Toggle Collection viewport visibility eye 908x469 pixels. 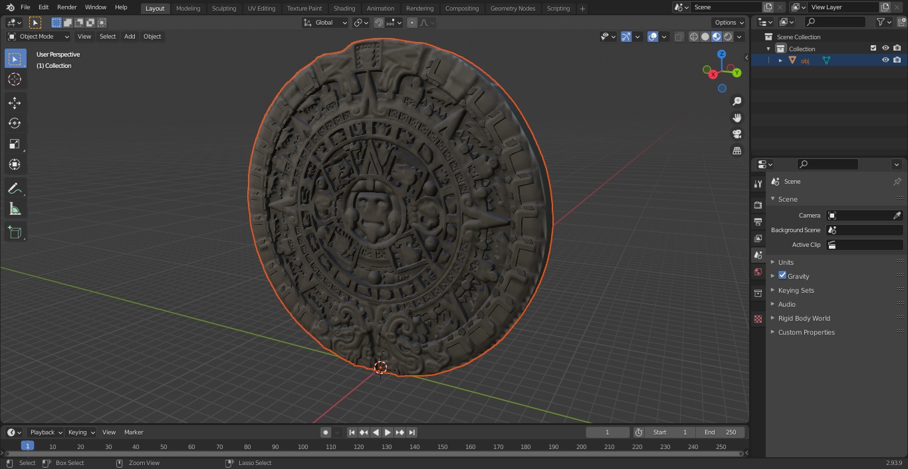point(885,48)
